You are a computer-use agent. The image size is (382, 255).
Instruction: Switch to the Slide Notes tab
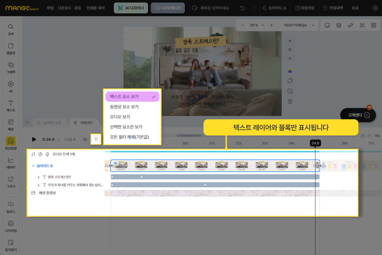click(x=49, y=123)
